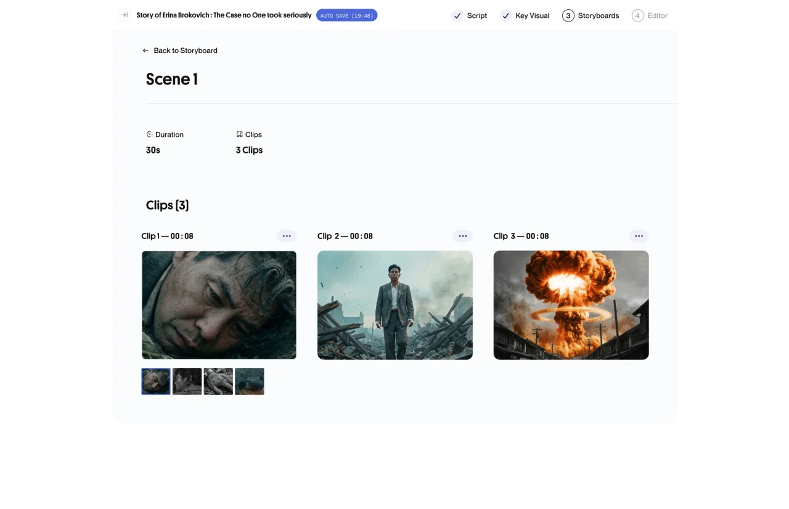The height and width of the screenshot is (509, 789).
Task: Collapse the sidebar via arrow icon
Action: pos(125,15)
